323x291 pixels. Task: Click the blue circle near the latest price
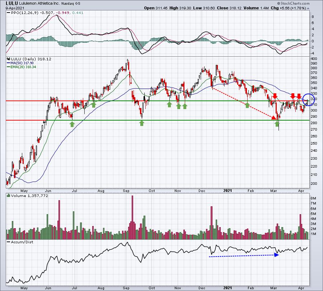[308, 99]
